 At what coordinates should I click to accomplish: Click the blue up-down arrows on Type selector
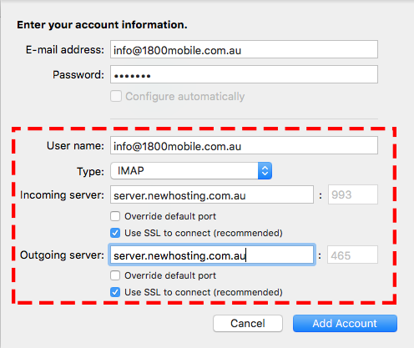(x=265, y=170)
